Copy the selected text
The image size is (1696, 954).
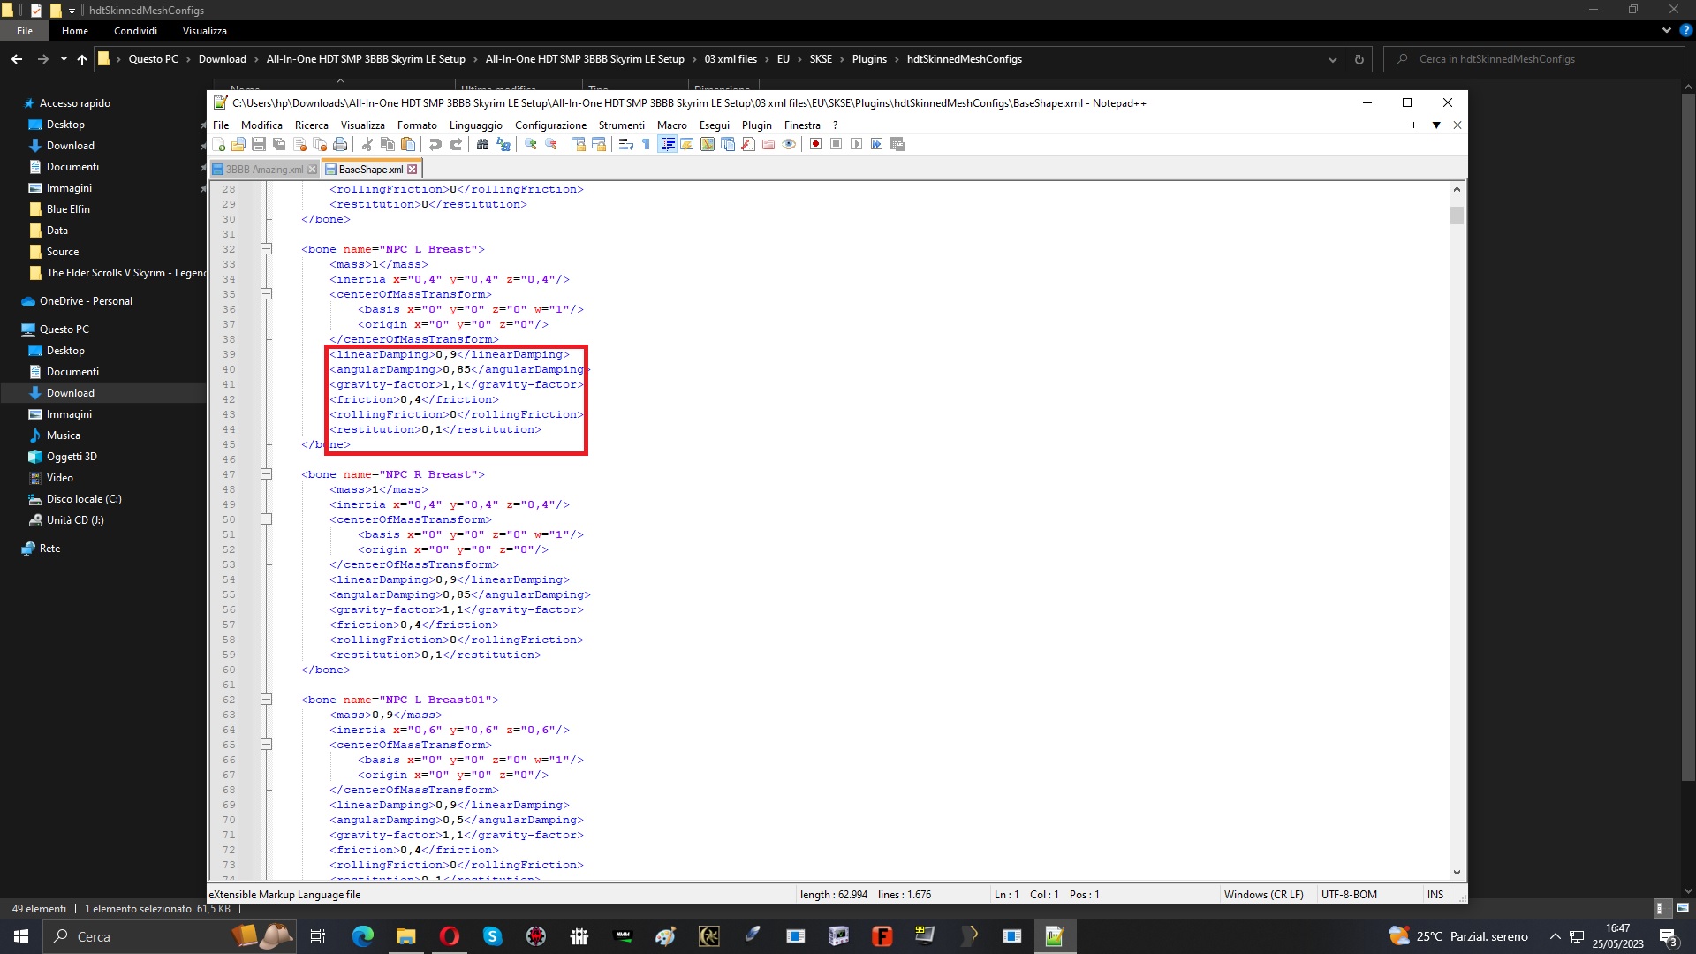(x=387, y=145)
